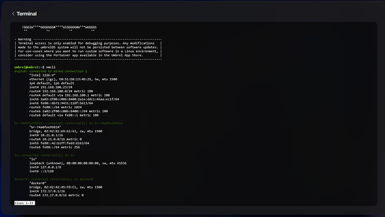Click 'inet4 172.17.0.1/16' address

[x=47, y=191]
